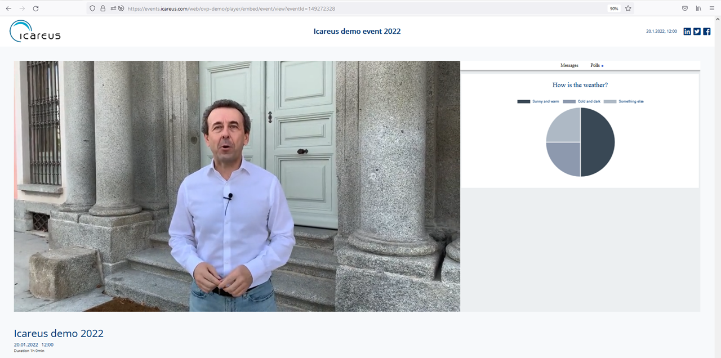Switch to the Messages tab
The image size is (721, 358).
pos(569,65)
